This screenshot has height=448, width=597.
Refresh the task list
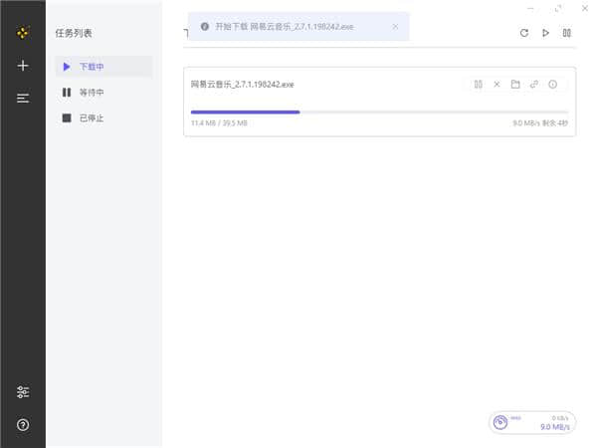point(524,33)
